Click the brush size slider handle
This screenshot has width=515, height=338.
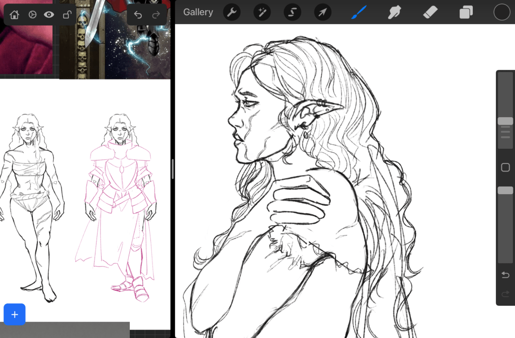coord(505,121)
